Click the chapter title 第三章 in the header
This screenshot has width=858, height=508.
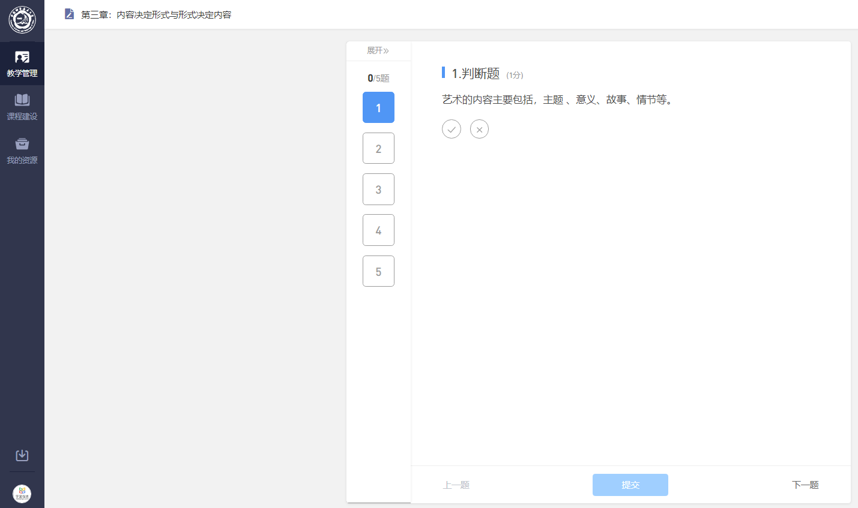coord(156,14)
